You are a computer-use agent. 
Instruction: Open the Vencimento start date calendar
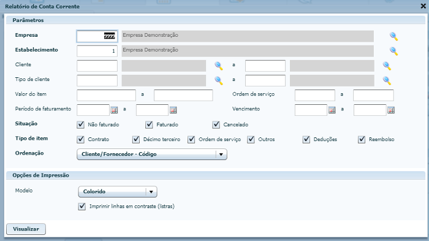(332, 110)
